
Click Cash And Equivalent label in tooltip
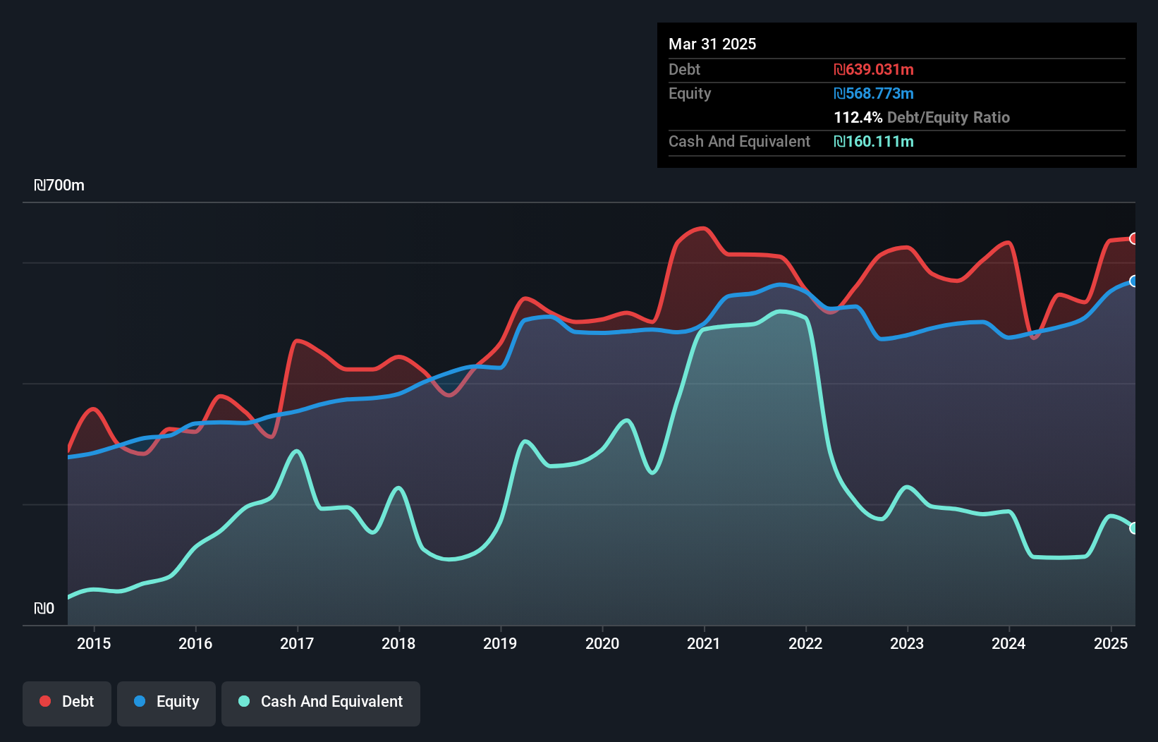click(739, 142)
